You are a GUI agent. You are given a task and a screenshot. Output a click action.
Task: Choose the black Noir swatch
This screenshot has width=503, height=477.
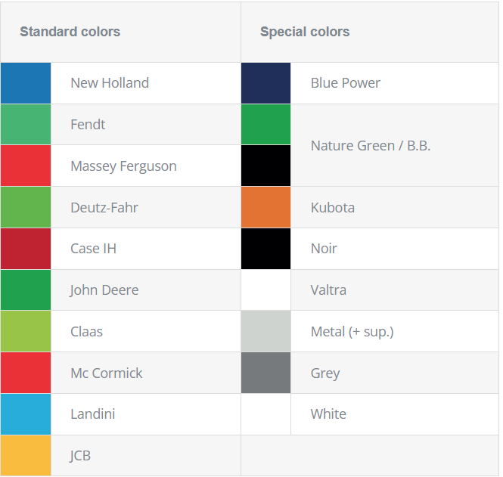265,249
